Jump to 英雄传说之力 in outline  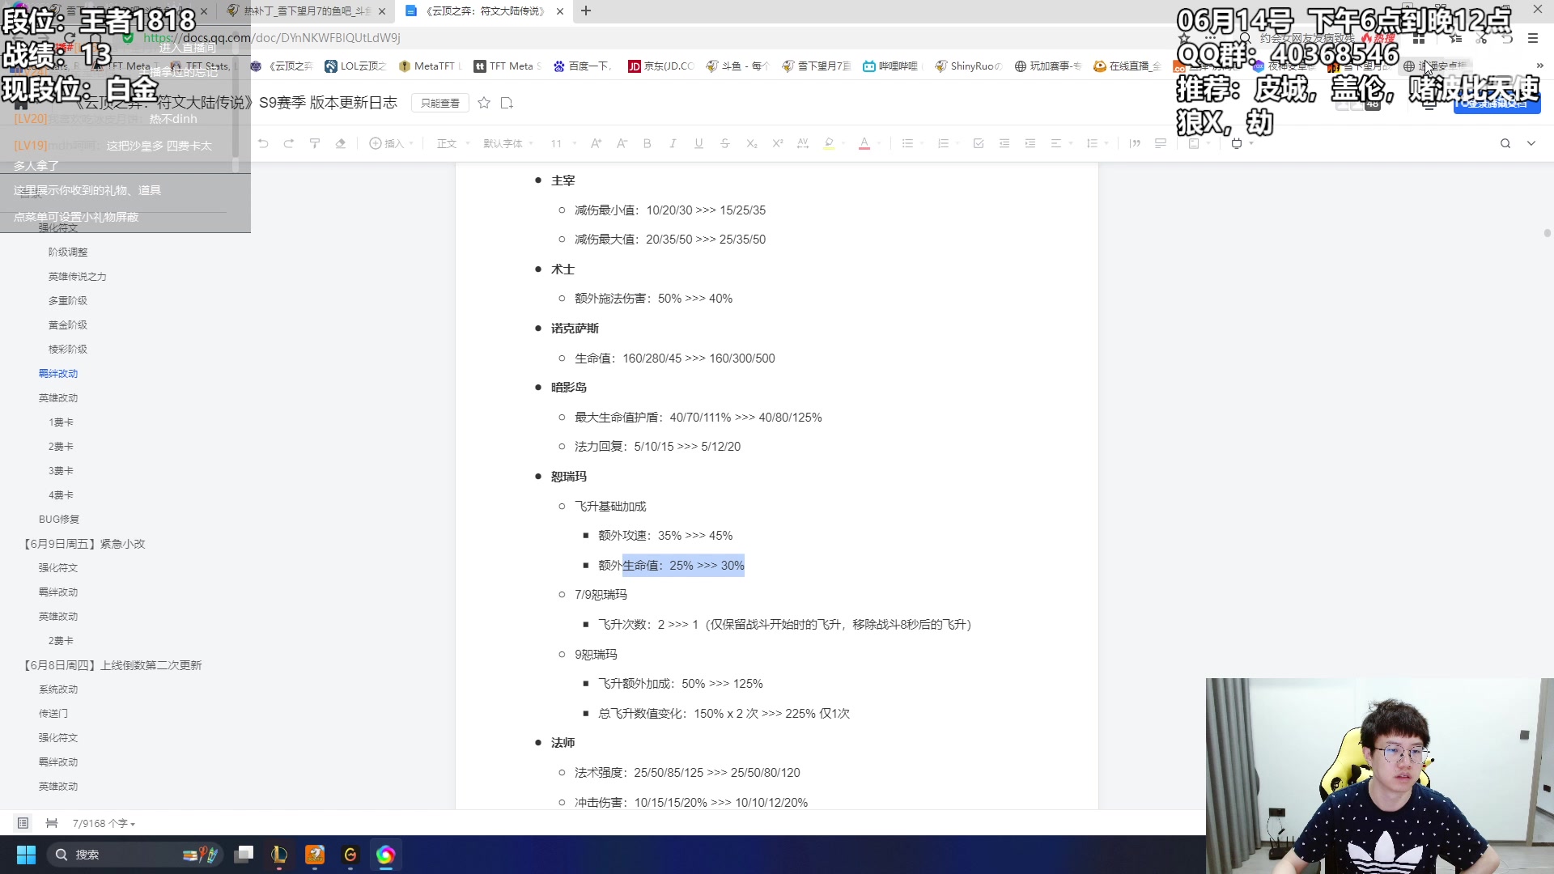tap(78, 277)
